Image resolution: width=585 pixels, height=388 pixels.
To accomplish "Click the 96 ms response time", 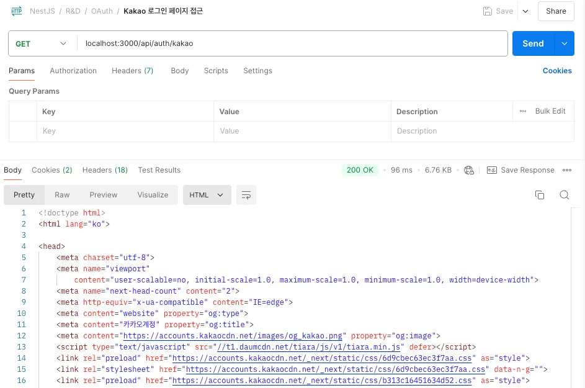I will [x=401, y=170].
